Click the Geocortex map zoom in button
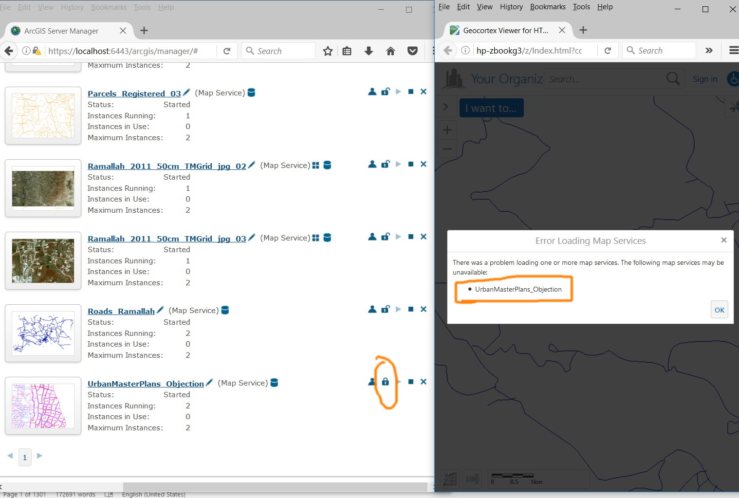 447,130
